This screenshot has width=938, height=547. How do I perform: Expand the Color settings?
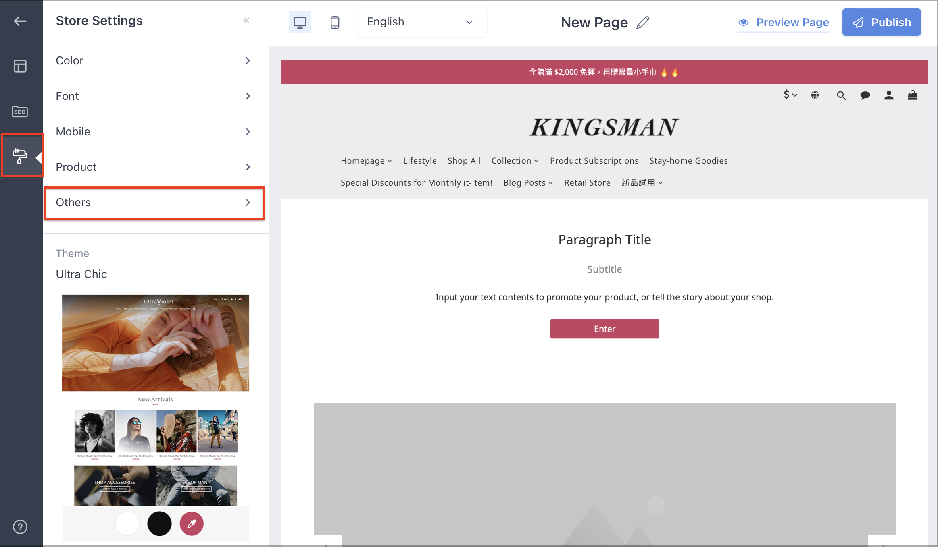pos(154,61)
